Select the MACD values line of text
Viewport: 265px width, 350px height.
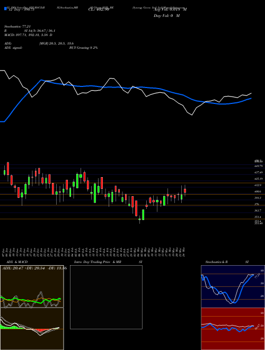(28, 35)
